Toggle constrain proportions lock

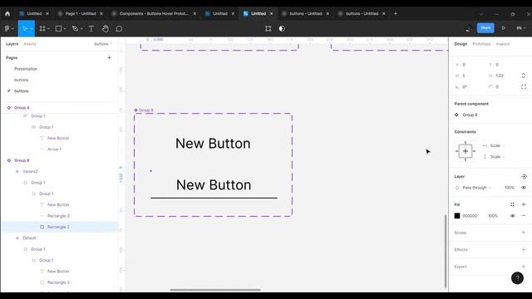coord(524,76)
